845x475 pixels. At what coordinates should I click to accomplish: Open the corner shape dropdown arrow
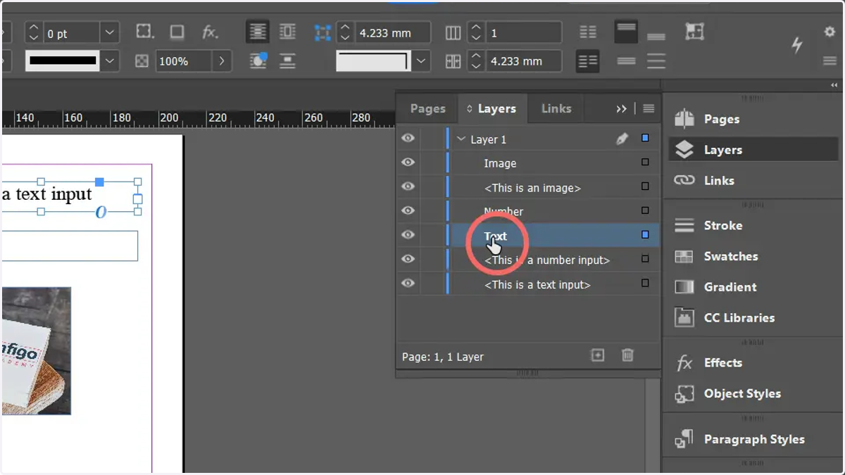pyautogui.click(x=421, y=61)
